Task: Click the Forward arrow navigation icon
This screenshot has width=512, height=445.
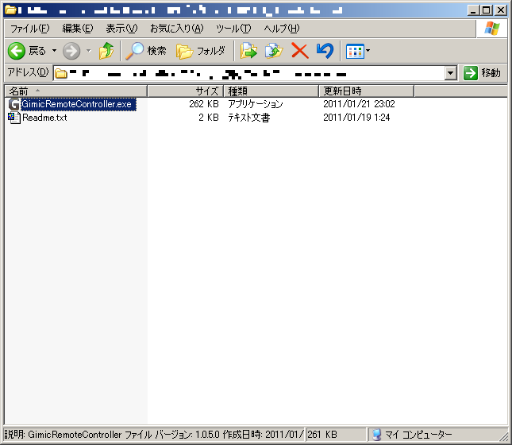Action: tap(71, 51)
